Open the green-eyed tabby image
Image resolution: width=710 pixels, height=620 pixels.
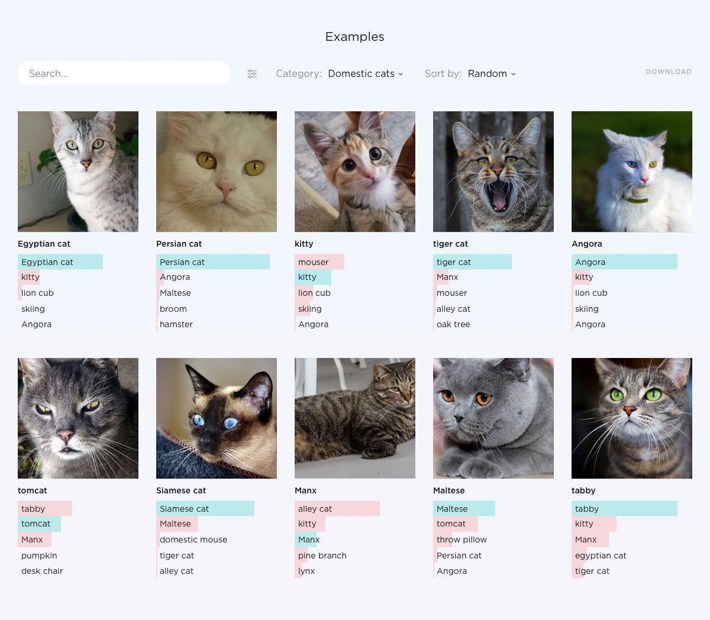(x=632, y=418)
